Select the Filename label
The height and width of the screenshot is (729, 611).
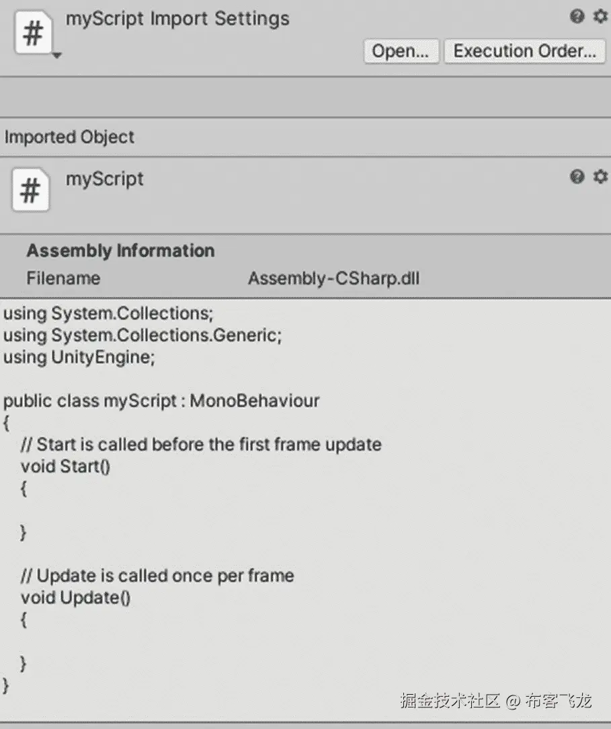coord(63,278)
